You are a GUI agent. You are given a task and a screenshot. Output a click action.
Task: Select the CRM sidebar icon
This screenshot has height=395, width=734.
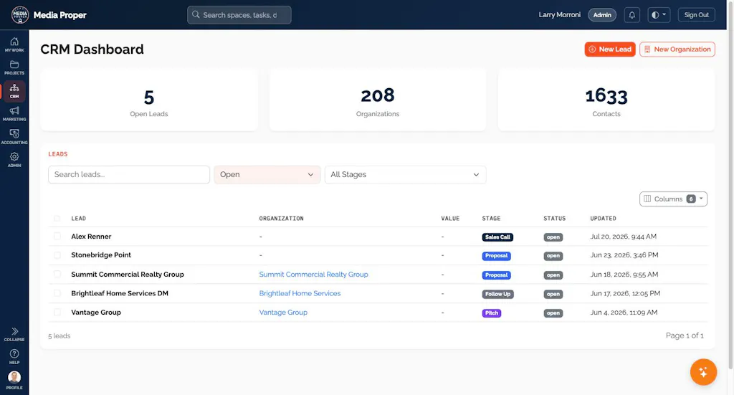pos(14,91)
